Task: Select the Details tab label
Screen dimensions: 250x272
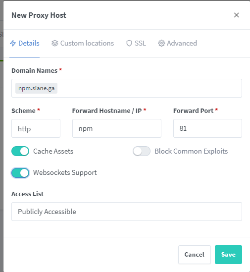Action: tap(29, 43)
